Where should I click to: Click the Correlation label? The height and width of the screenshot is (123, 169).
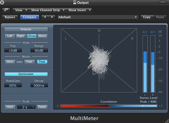(x=109, y=102)
